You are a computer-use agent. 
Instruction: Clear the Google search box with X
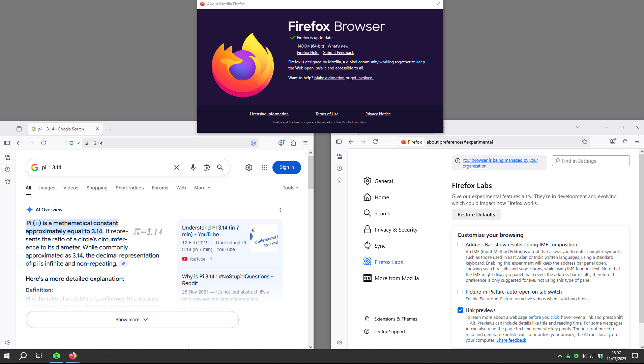click(x=177, y=168)
